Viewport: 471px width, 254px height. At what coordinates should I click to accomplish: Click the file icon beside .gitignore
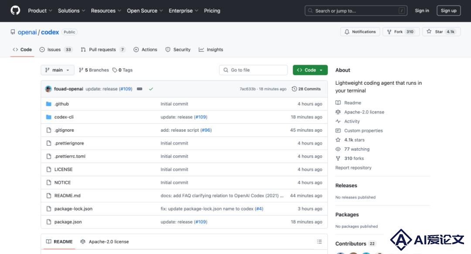coord(49,130)
